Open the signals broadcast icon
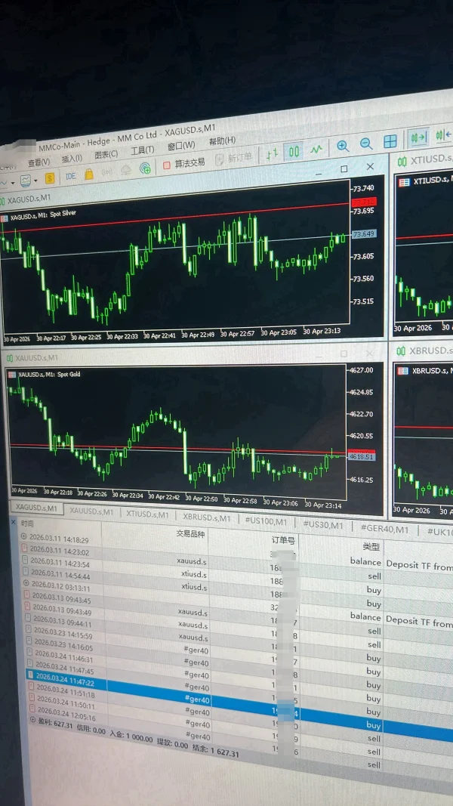This screenshot has width=453, height=806. coord(107,172)
